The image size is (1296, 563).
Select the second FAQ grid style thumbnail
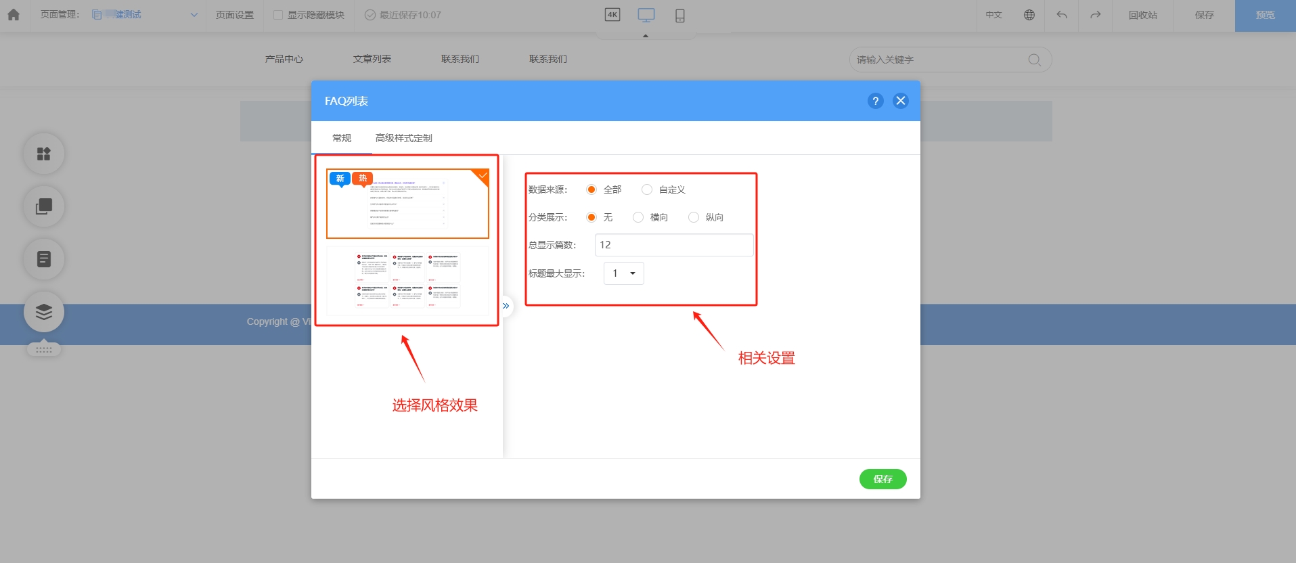[407, 281]
